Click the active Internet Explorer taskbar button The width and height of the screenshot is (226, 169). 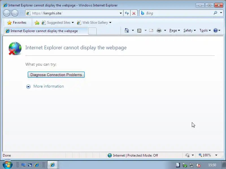[x=53, y=165]
